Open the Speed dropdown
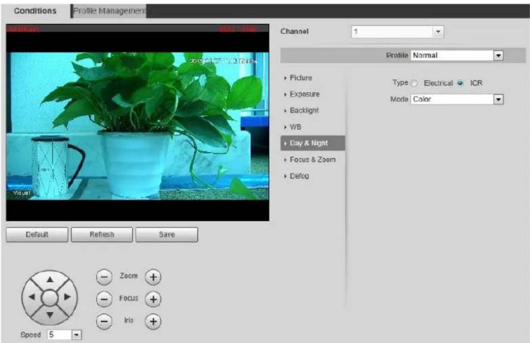Image resolution: width=530 pixels, height=343 pixels. pos(65,334)
